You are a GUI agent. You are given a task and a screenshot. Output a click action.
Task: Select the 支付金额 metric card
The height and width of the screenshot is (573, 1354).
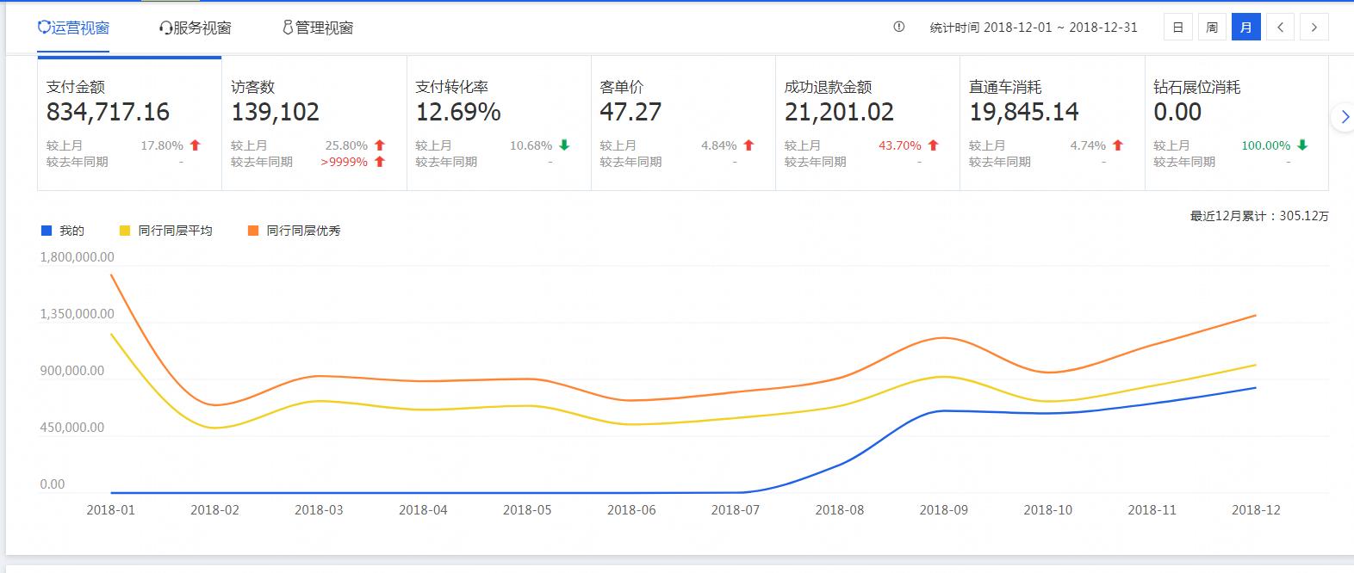click(129, 123)
